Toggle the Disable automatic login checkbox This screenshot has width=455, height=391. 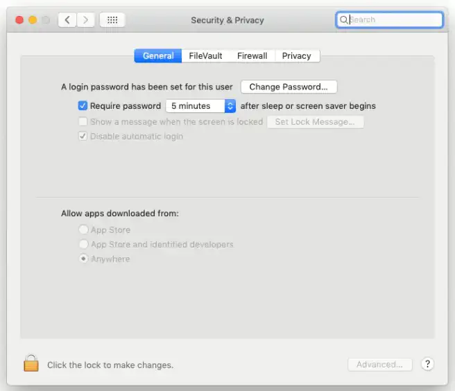(x=83, y=137)
